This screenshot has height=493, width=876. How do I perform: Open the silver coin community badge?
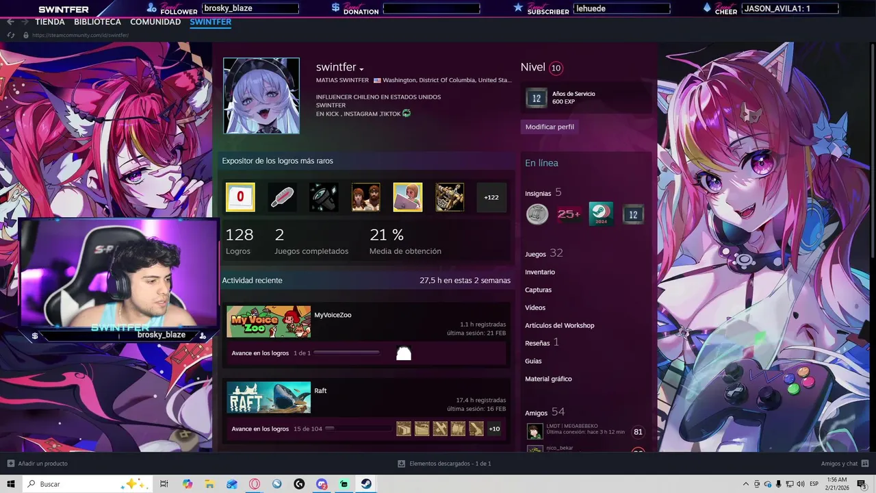pyautogui.click(x=537, y=214)
